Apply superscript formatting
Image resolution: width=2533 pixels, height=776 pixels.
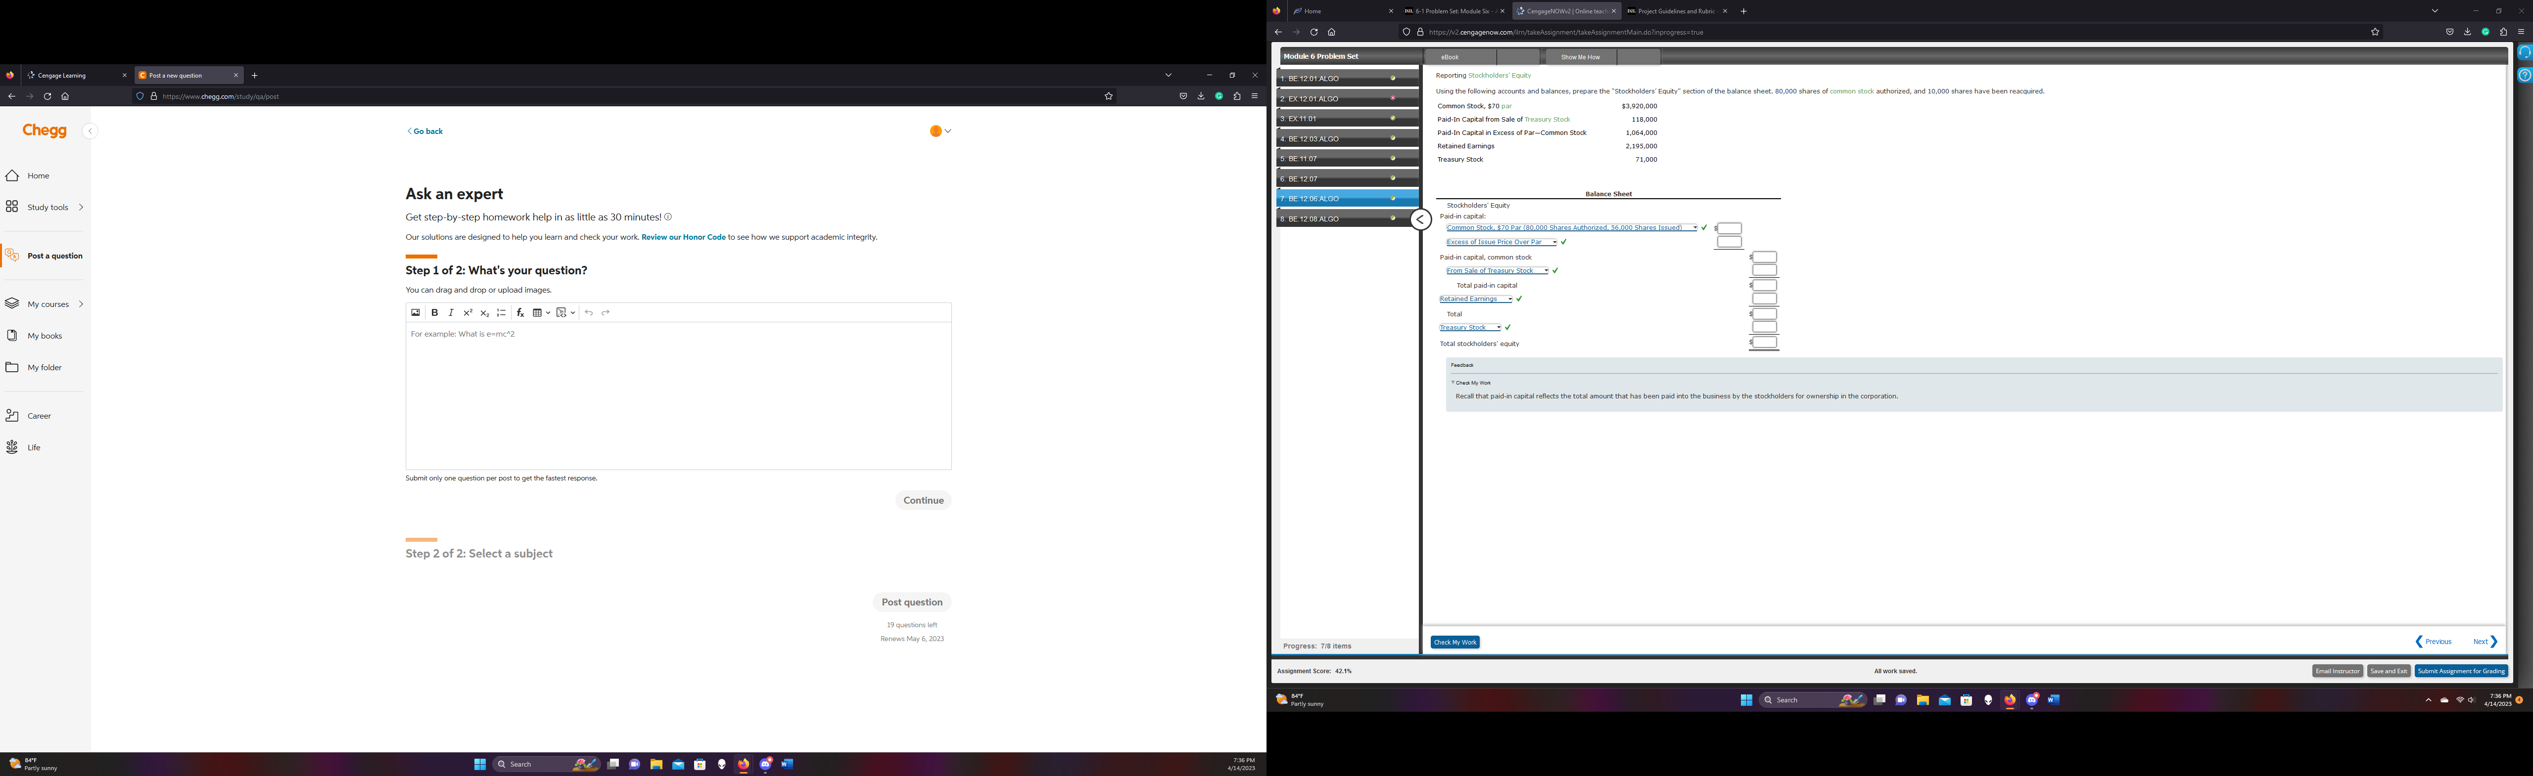click(468, 312)
